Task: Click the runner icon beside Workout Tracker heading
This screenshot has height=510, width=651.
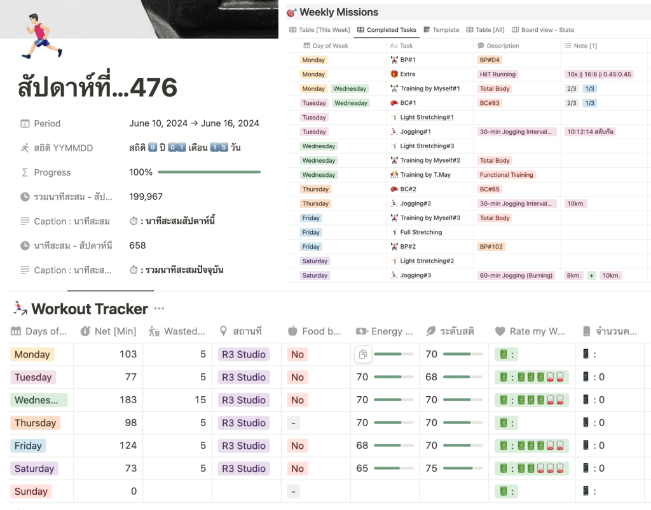Action: pyautogui.click(x=20, y=309)
